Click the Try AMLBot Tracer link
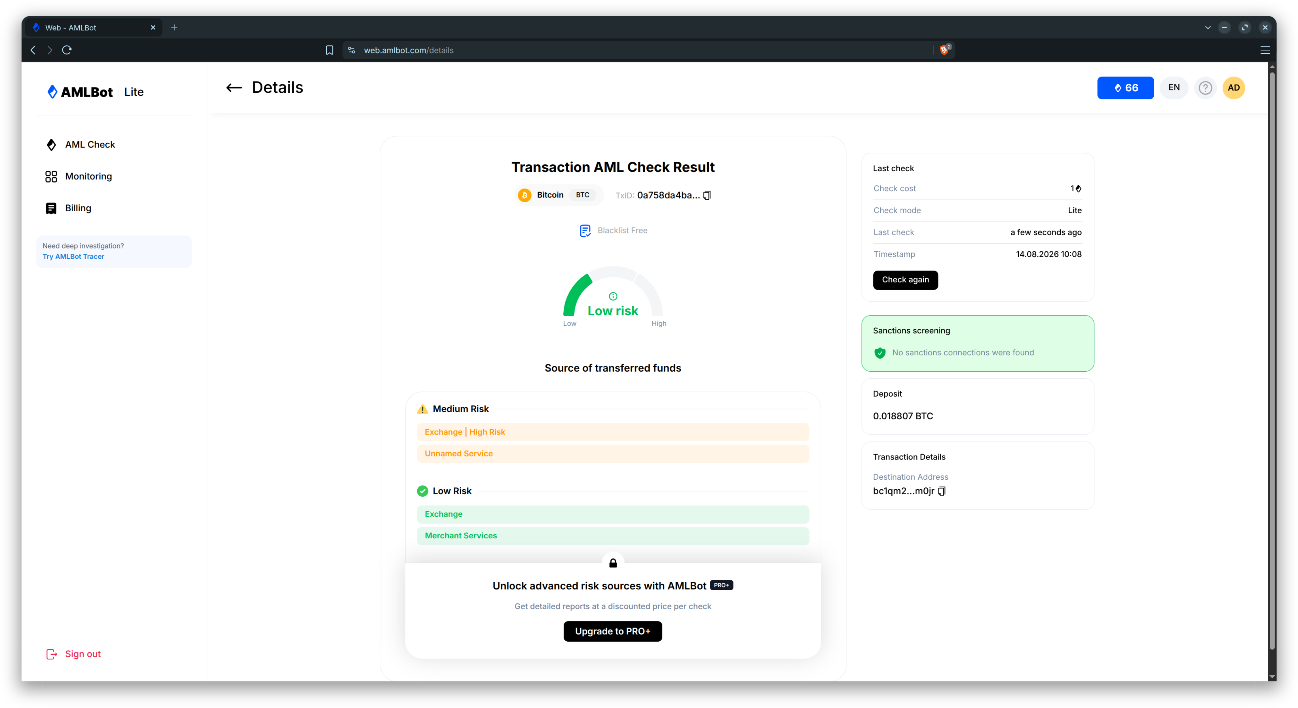1298x708 pixels. click(x=73, y=257)
